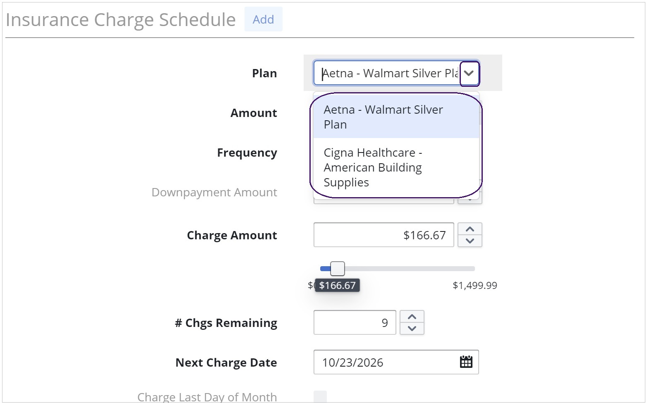Focus the # Chgs Remaining number field
Image resolution: width=647 pixels, height=403 pixels.
point(355,322)
